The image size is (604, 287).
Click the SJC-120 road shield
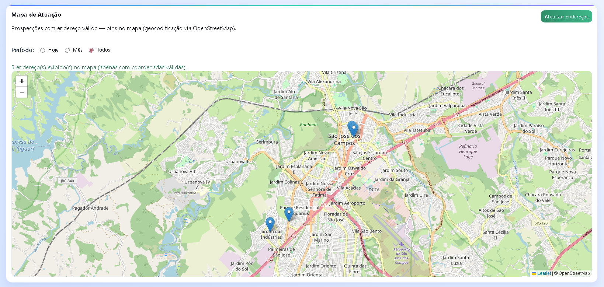pyautogui.click(x=541, y=223)
